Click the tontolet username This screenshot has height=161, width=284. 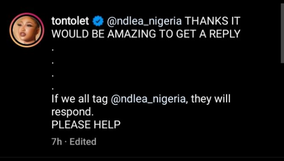(x=70, y=21)
